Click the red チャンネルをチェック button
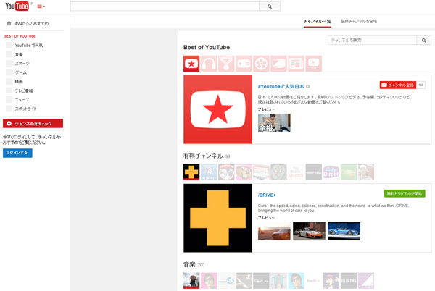This screenshot has height=291, width=435. point(33,124)
